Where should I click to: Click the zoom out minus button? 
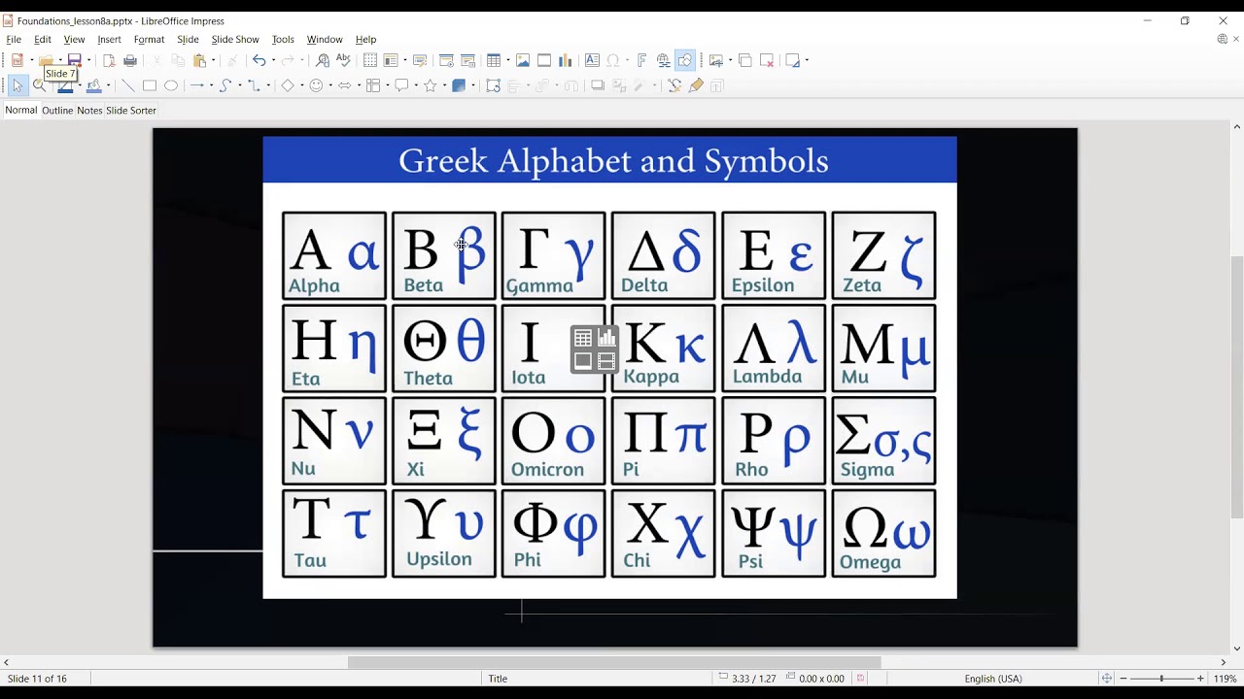coord(1124,679)
